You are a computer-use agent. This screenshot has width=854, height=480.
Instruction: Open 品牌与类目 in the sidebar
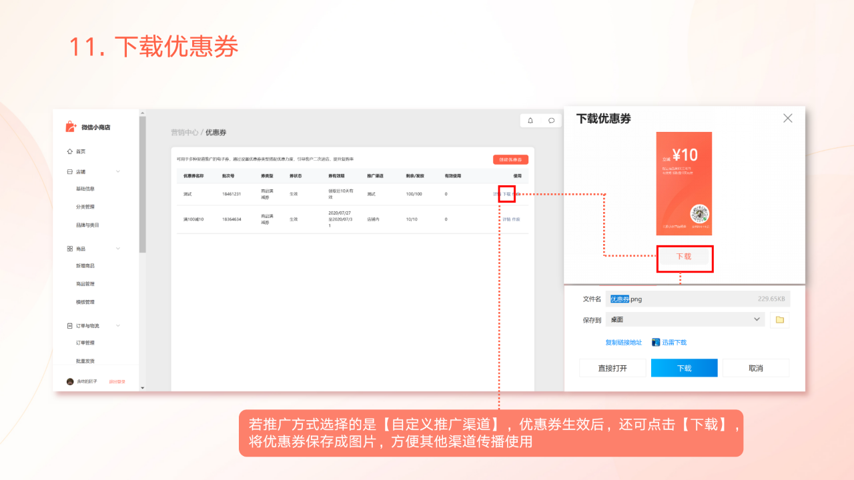[87, 225]
